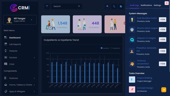Open Mauris varius augue message link
Viewport: 170px width, 96px height.
[x=147, y=28]
